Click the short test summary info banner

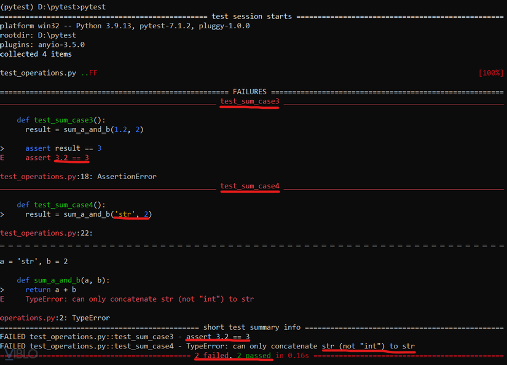253,327
